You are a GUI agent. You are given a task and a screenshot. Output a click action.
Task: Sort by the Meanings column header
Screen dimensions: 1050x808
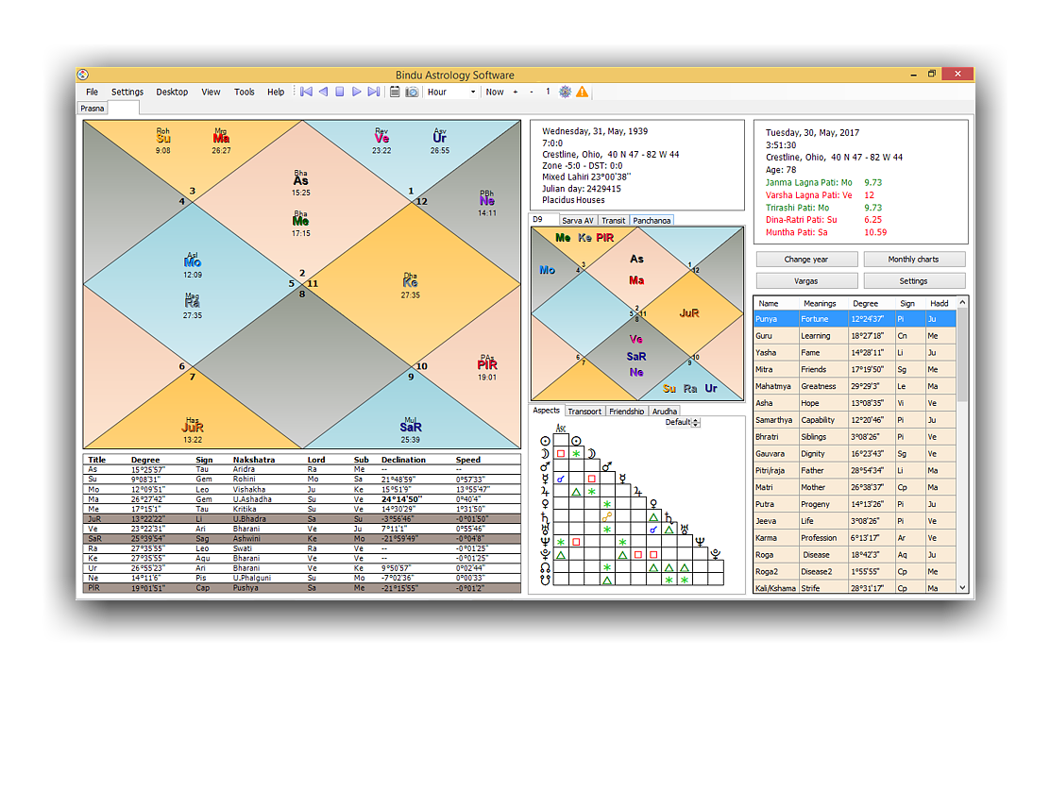[820, 303]
